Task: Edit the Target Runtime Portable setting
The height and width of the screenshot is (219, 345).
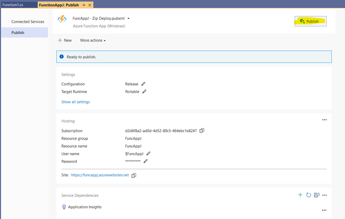Action: [x=144, y=91]
